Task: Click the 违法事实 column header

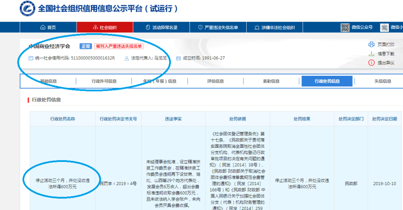Action: coord(173,119)
